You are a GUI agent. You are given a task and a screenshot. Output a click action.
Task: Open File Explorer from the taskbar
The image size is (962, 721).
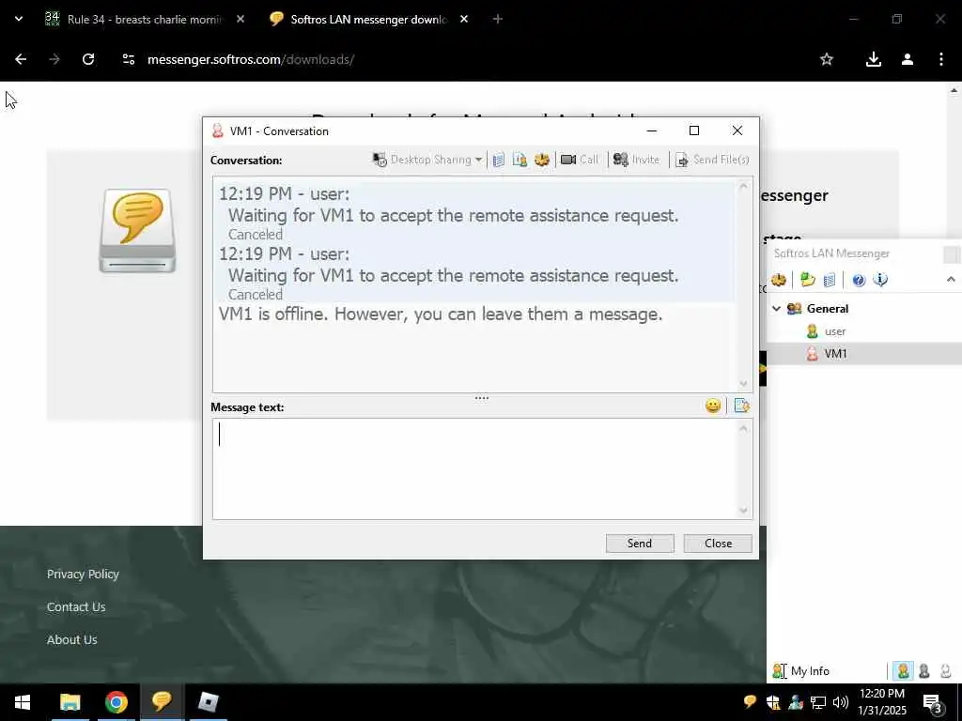tap(70, 702)
